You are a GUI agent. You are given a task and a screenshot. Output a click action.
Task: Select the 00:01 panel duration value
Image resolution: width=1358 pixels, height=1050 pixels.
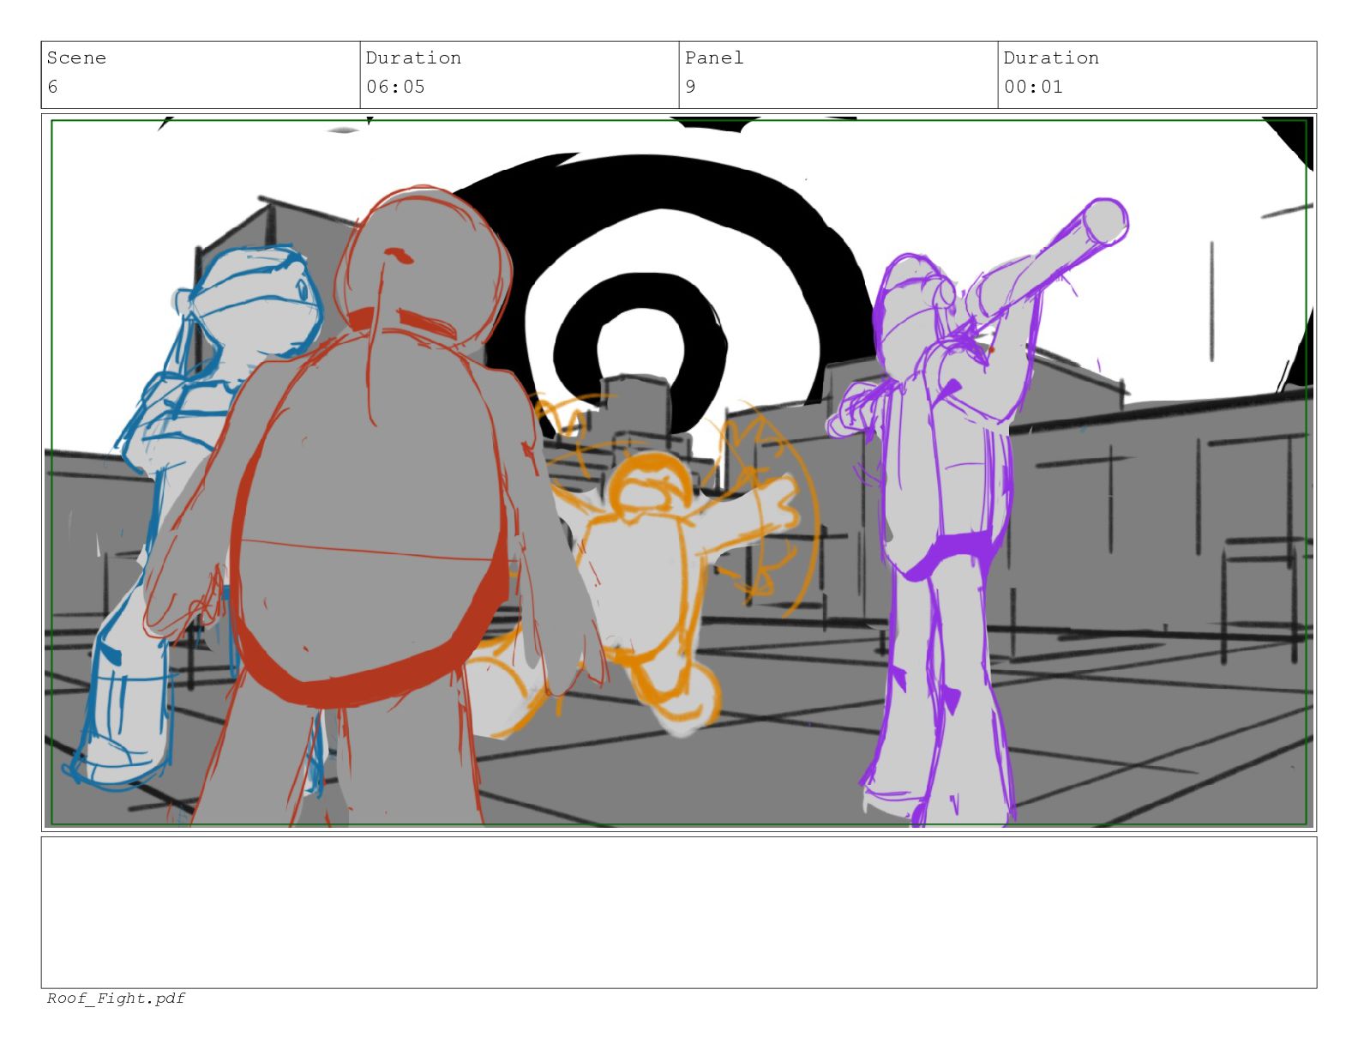(1033, 87)
